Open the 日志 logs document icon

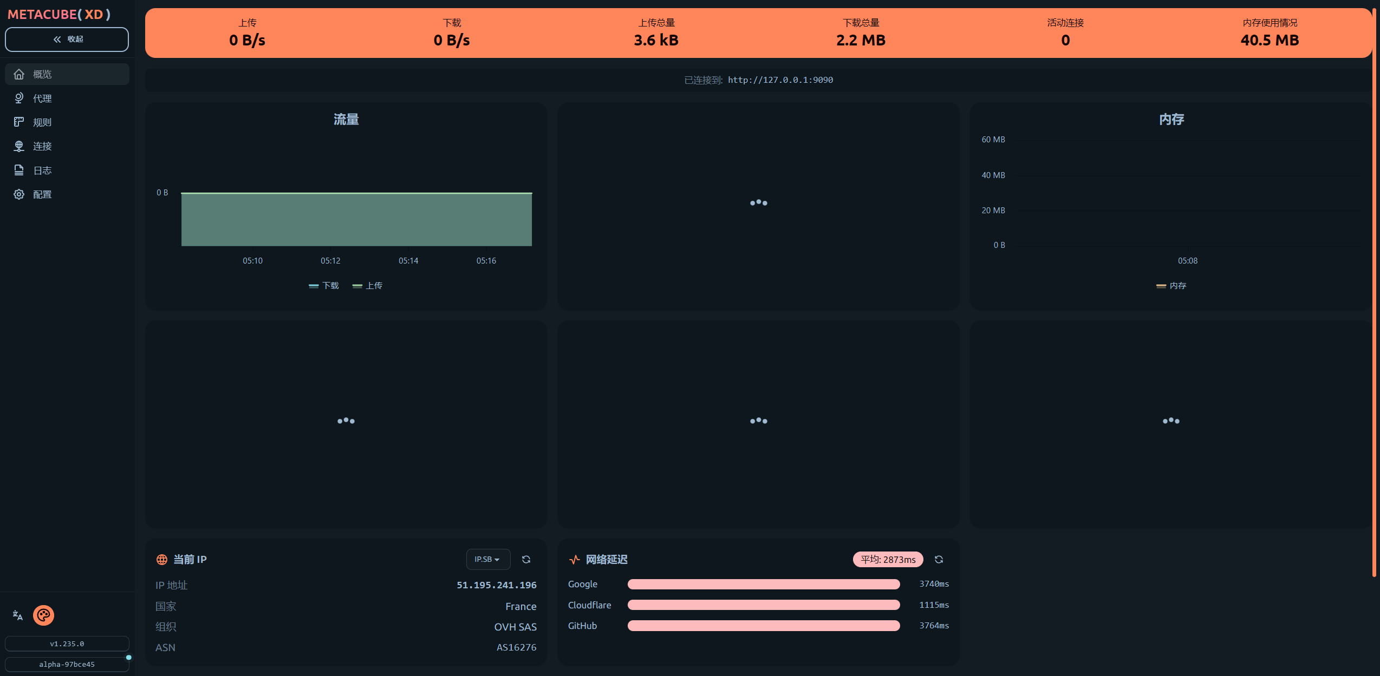[19, 170]
